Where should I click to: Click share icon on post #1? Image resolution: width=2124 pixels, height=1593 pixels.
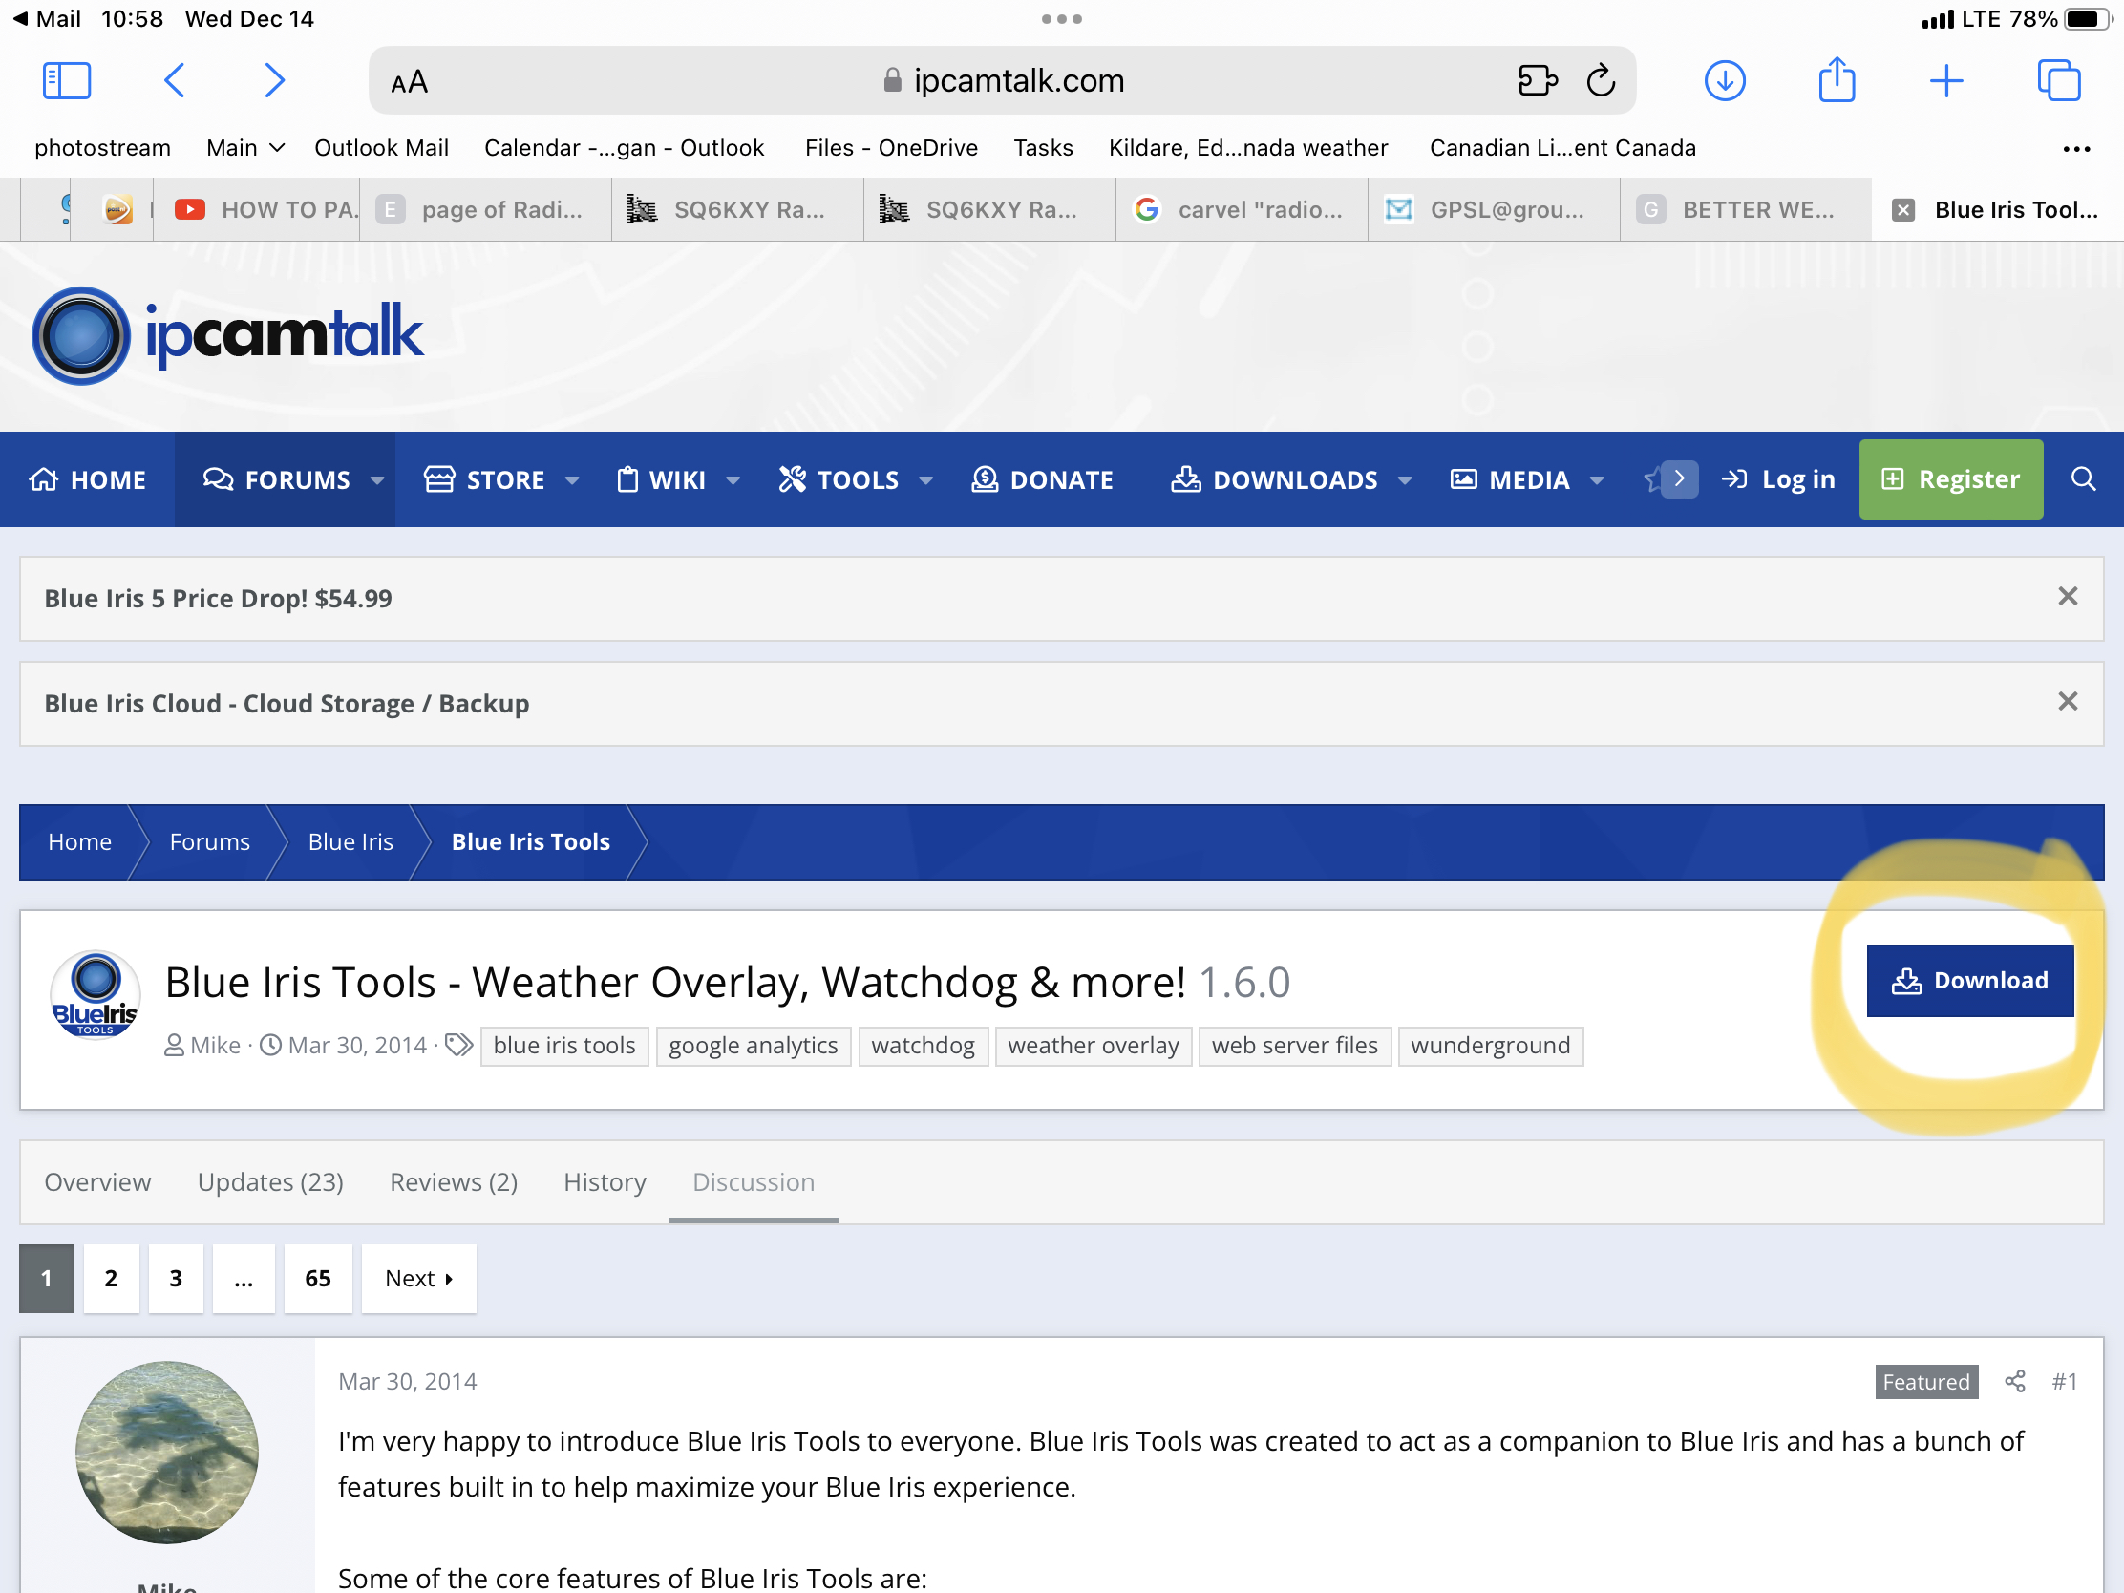(2013, 1381)
